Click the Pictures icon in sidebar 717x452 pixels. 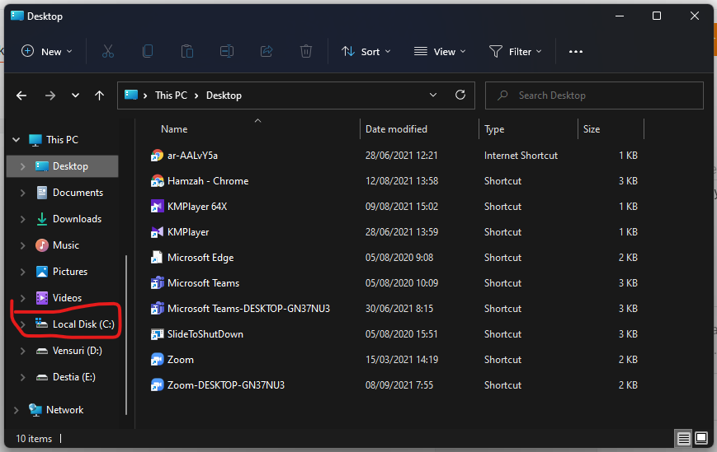pyautogui.click(x=41, y=272)
